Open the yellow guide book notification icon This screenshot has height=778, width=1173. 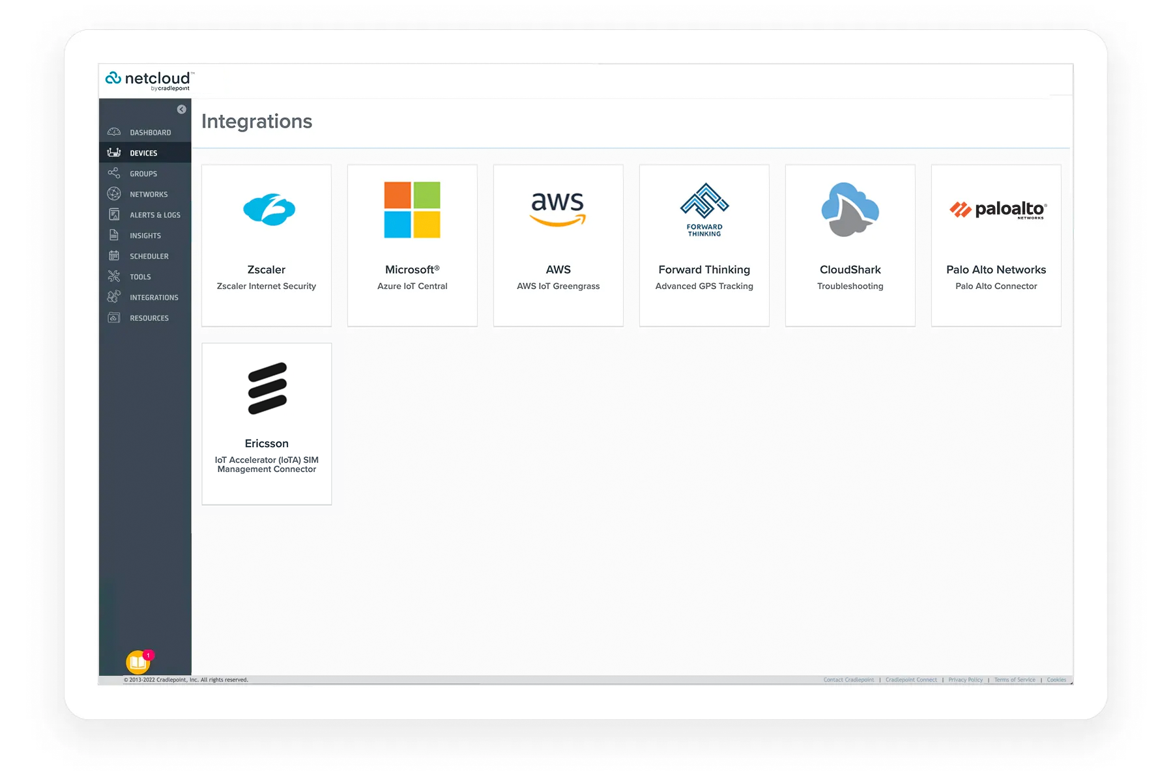(x=138, y=662)
